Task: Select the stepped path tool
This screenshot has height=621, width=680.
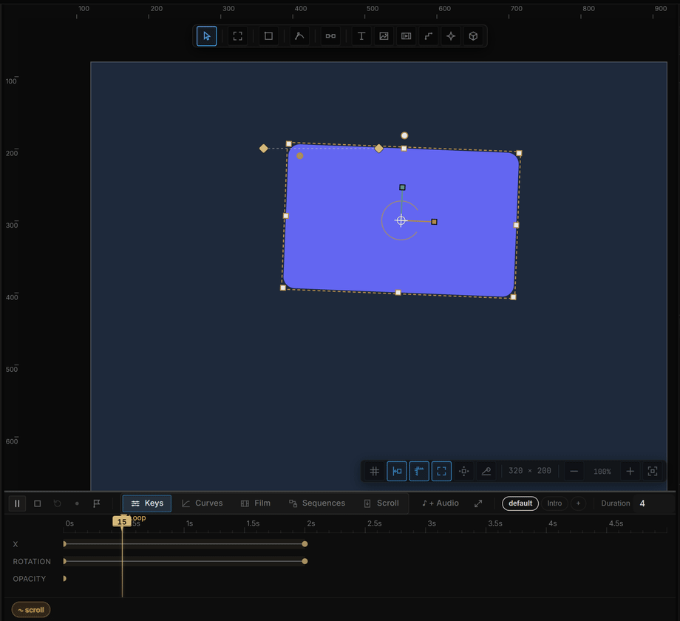Action: click(429, 36)
